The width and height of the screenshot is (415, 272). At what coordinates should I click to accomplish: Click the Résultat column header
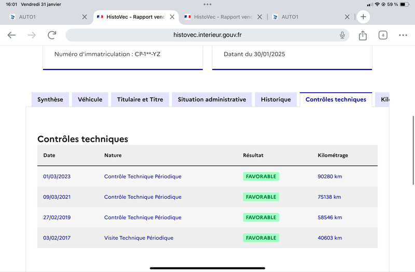(253, 155)
